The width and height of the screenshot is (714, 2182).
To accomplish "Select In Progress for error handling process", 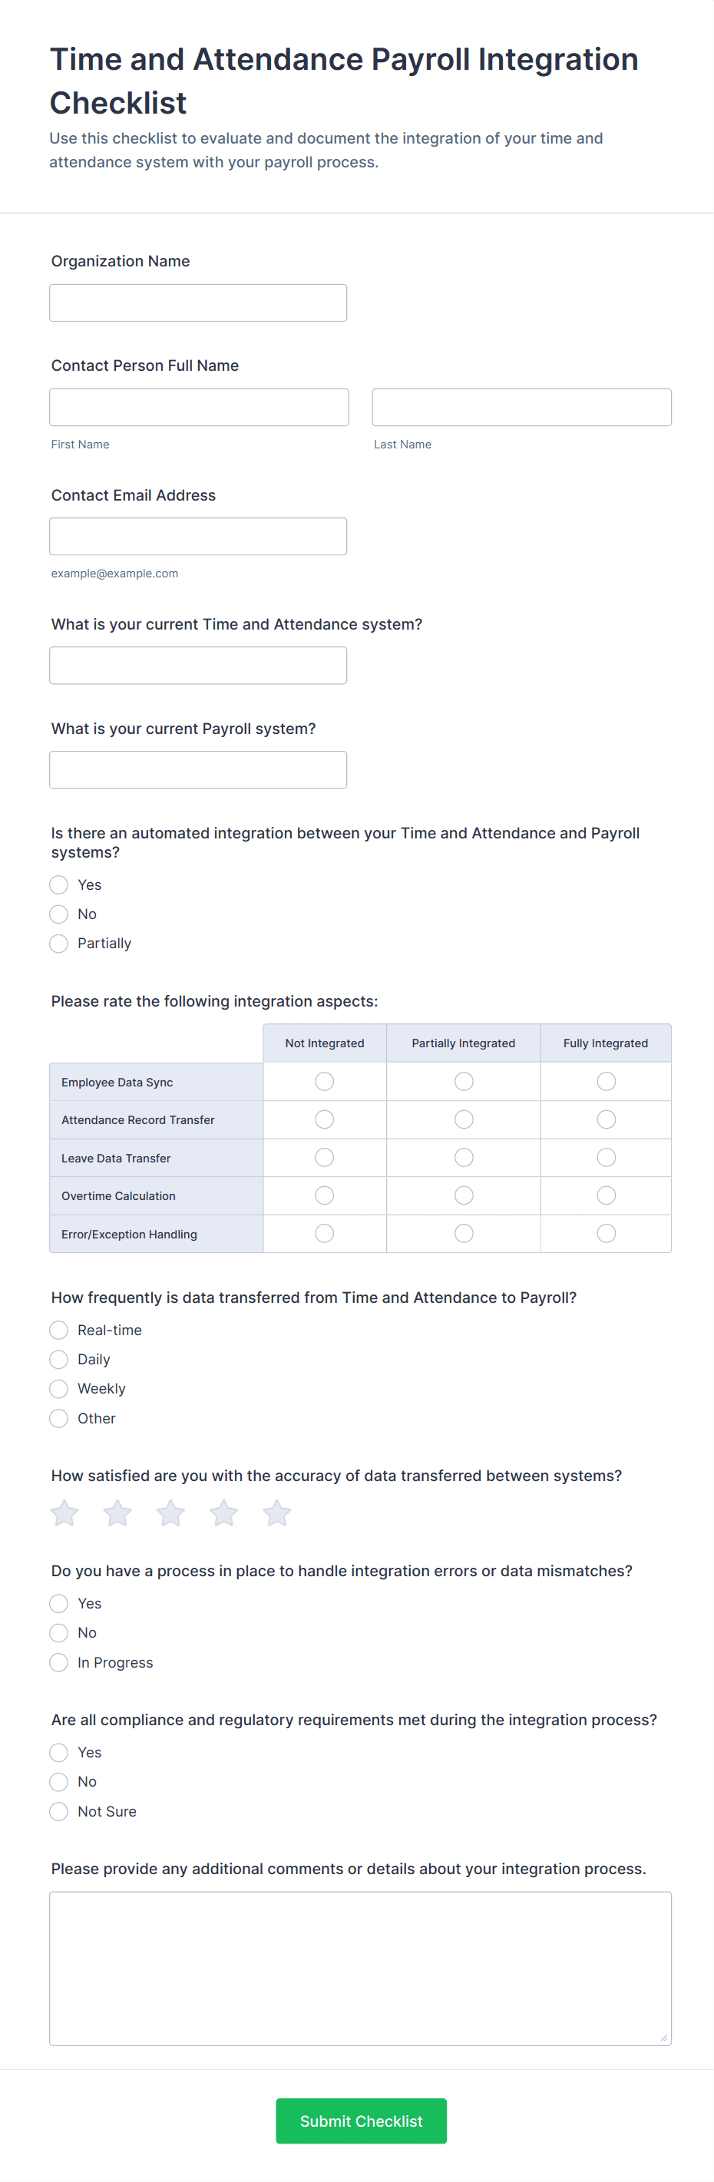I will [x=58, y=1662].
